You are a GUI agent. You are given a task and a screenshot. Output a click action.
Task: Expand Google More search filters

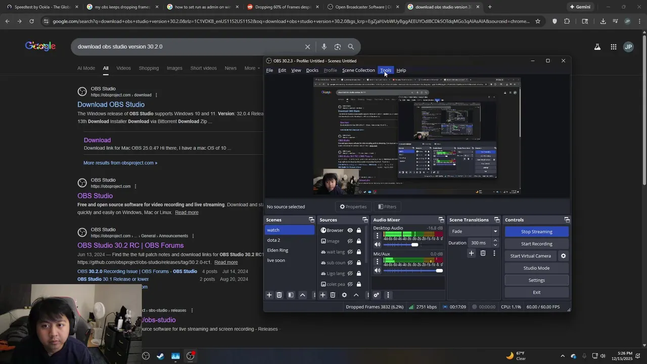[x=252, y=68]
